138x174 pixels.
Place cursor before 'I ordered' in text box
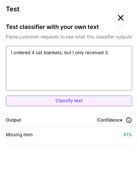click(x=11, y=53)
